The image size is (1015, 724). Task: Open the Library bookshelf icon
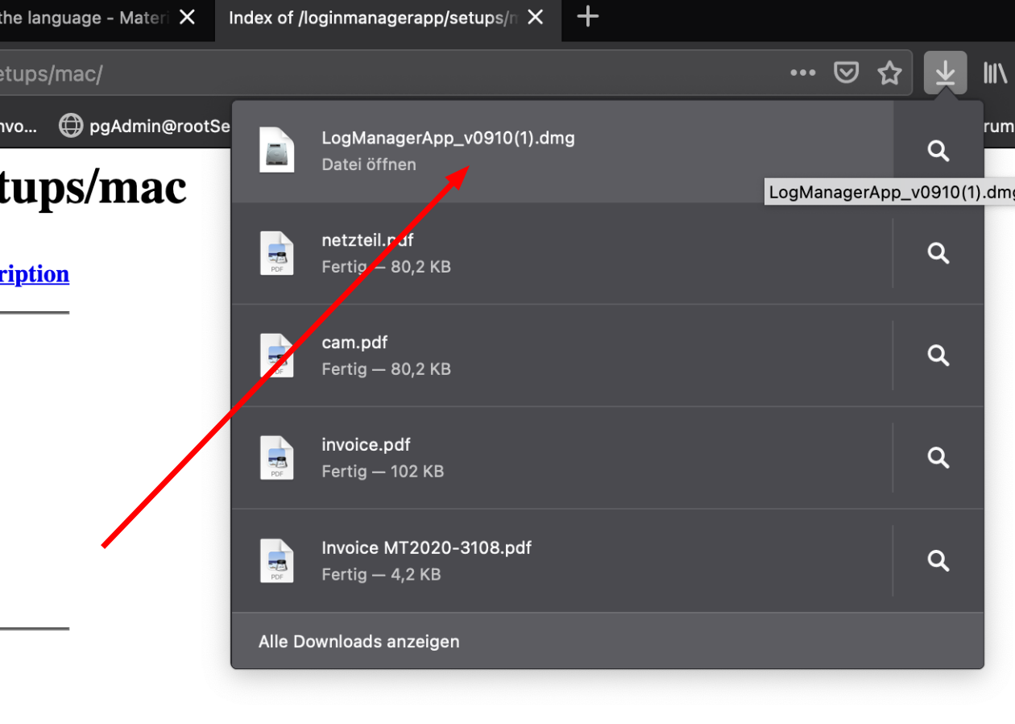point(995,73)
